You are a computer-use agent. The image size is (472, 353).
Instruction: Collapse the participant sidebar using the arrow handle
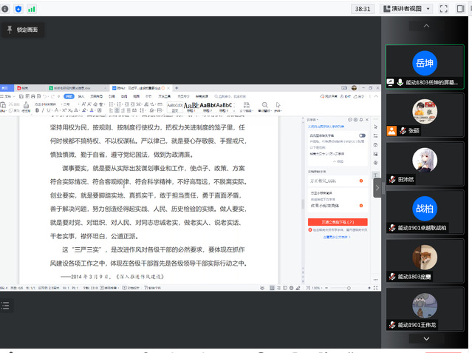pos(377,187)
